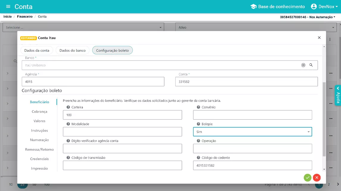Viewport: 341px width, 191px height.
Task: Click Código de transmissão input field
Action: coord(122,165)
